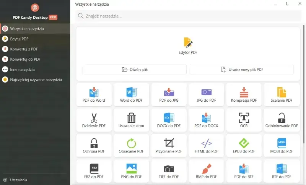Click the search magnifier icon
The image size is (306, 185).
click(x=81, y=16)
